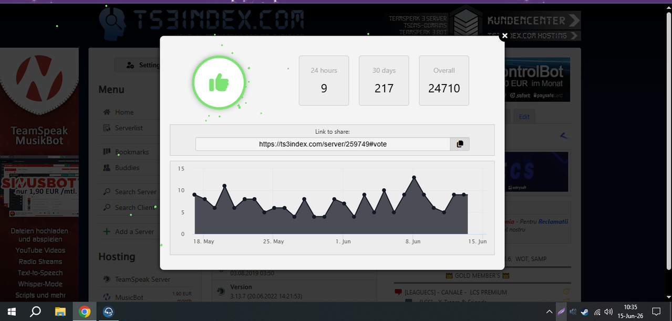Click the Overall vote count box
Image resolution: width=672 pixels, height=321 pixels.
444,81
